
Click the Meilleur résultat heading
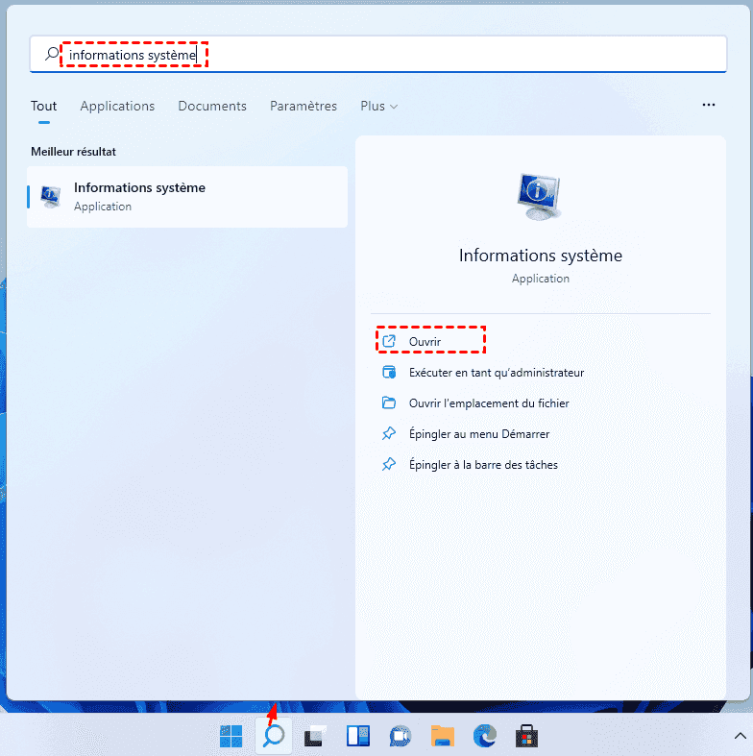tap(73, 152)
